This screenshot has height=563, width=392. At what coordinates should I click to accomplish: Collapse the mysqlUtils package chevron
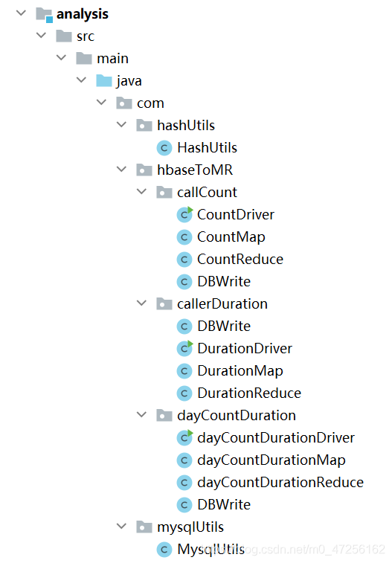pos(122,527)
